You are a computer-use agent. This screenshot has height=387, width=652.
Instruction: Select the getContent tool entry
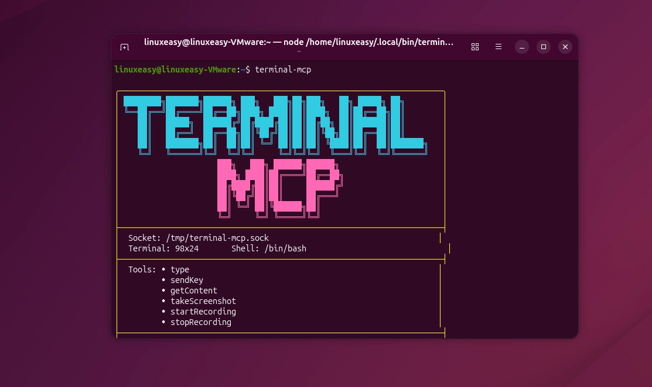pyautogui.click(x=193, y=291)
